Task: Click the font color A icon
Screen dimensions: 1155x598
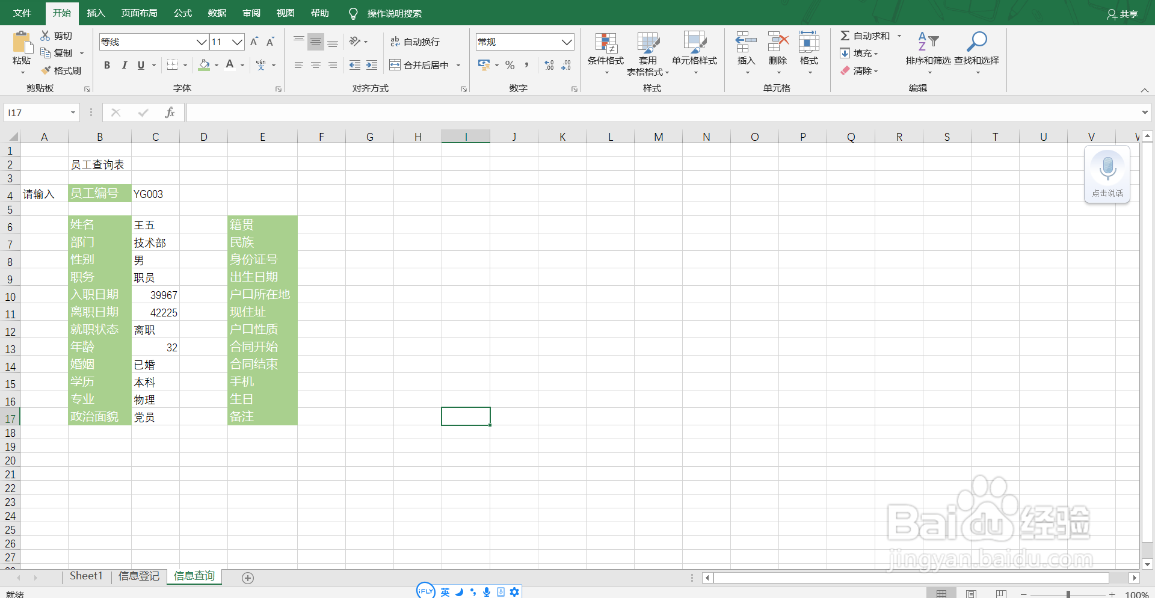Action: tap(230, 65)
